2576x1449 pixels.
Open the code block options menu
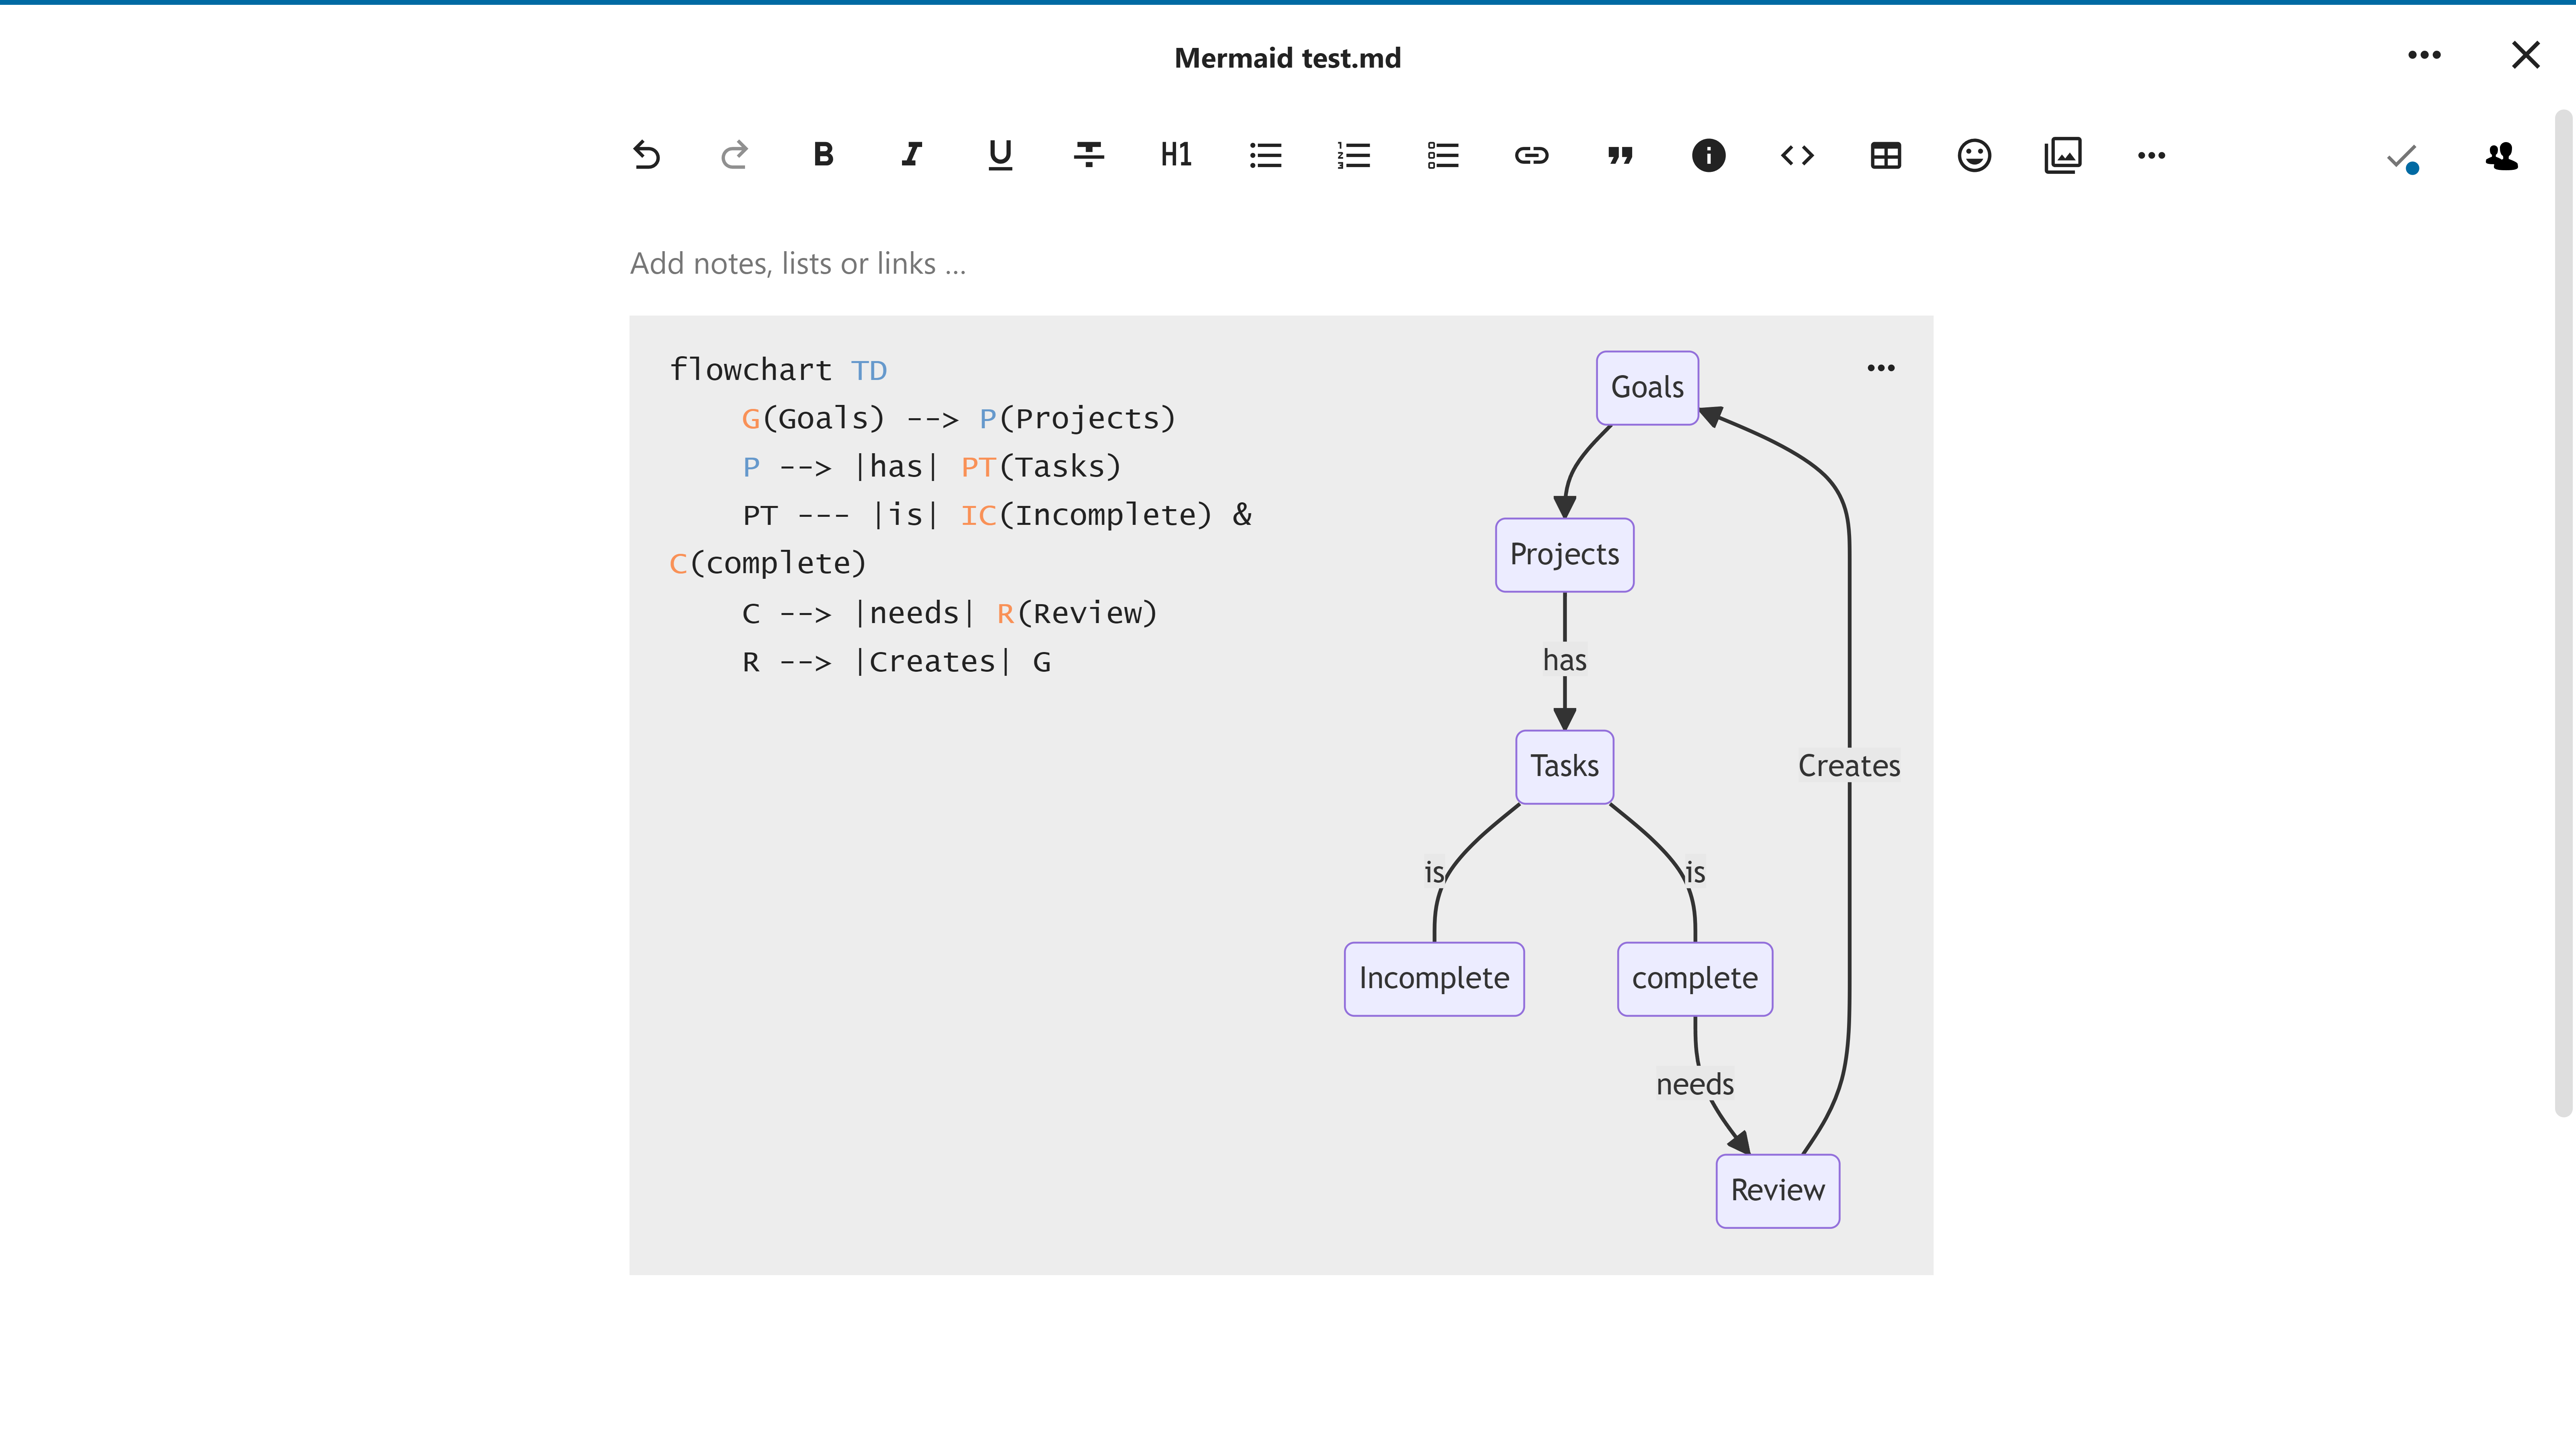click(1880, 368)
